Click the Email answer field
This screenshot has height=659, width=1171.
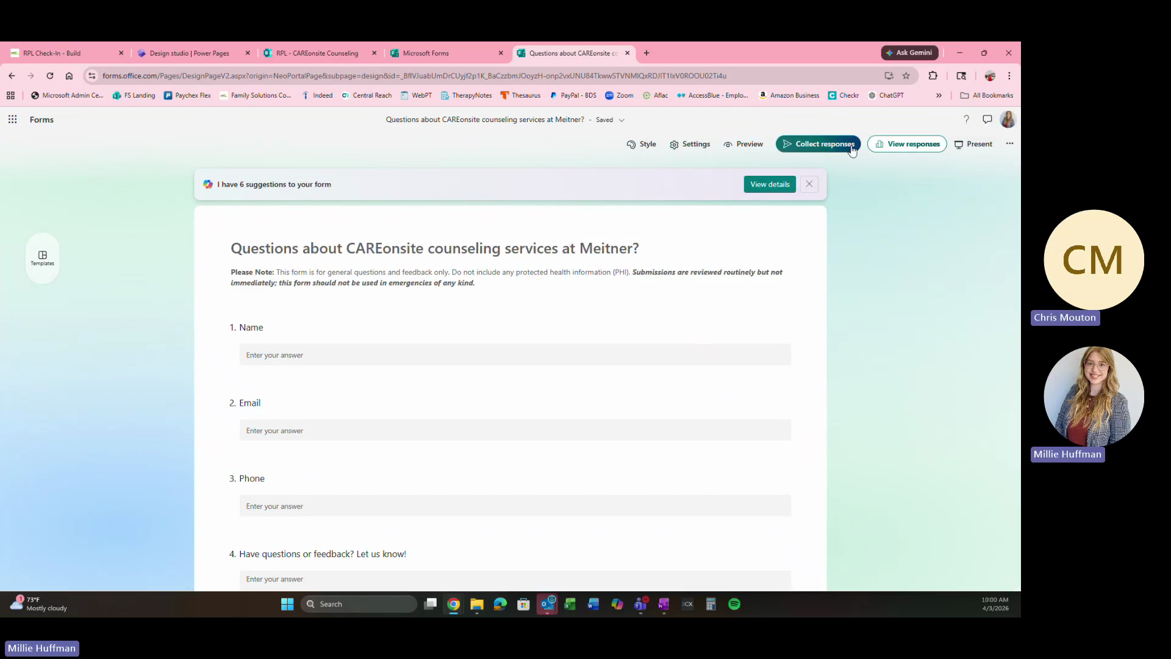515,431
